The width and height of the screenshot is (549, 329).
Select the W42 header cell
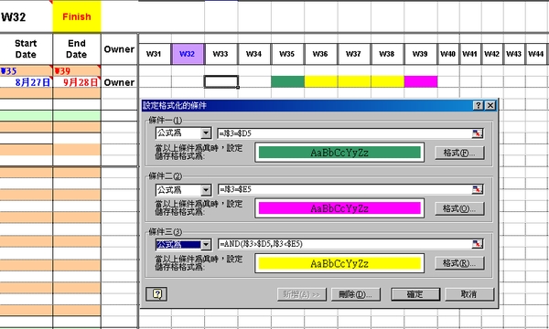click(492, 54)
